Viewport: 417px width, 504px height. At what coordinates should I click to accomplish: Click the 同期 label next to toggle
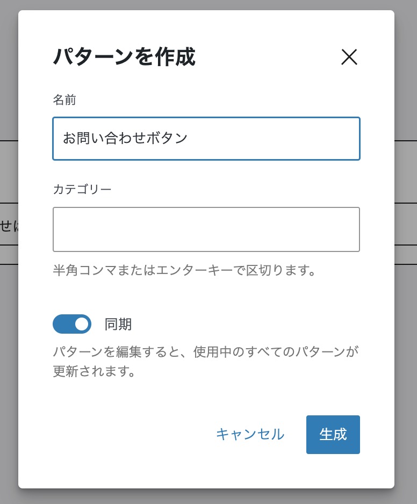tap(118, 324)
